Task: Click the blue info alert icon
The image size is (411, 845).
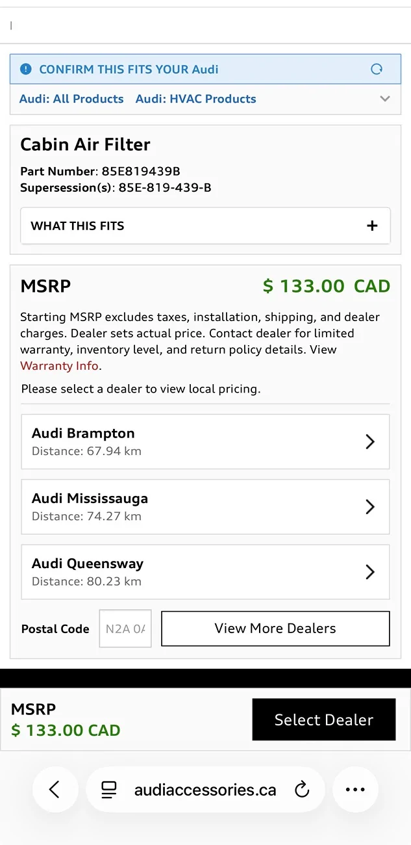Action: click(25, 69)
